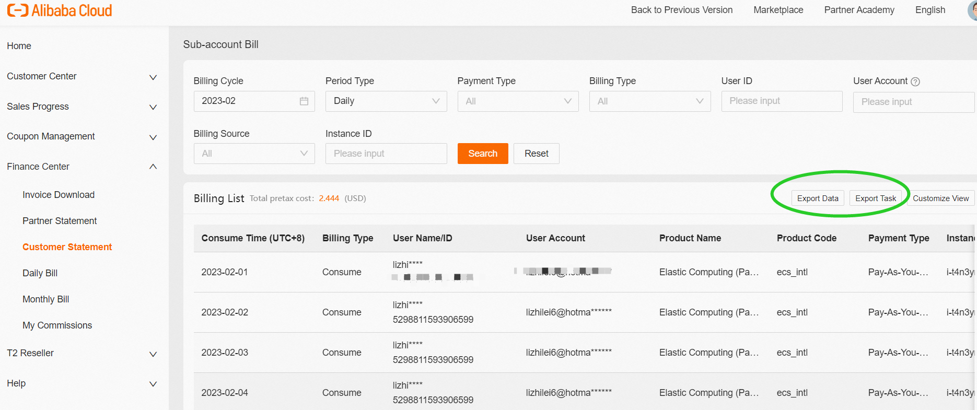
Task: Open My Commissions page
Action: click(57, 325)
